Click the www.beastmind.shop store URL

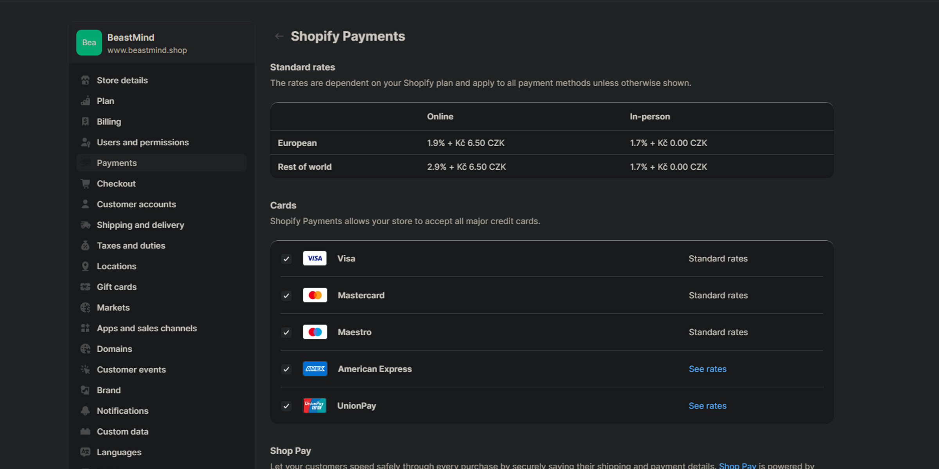pos(147,50)
